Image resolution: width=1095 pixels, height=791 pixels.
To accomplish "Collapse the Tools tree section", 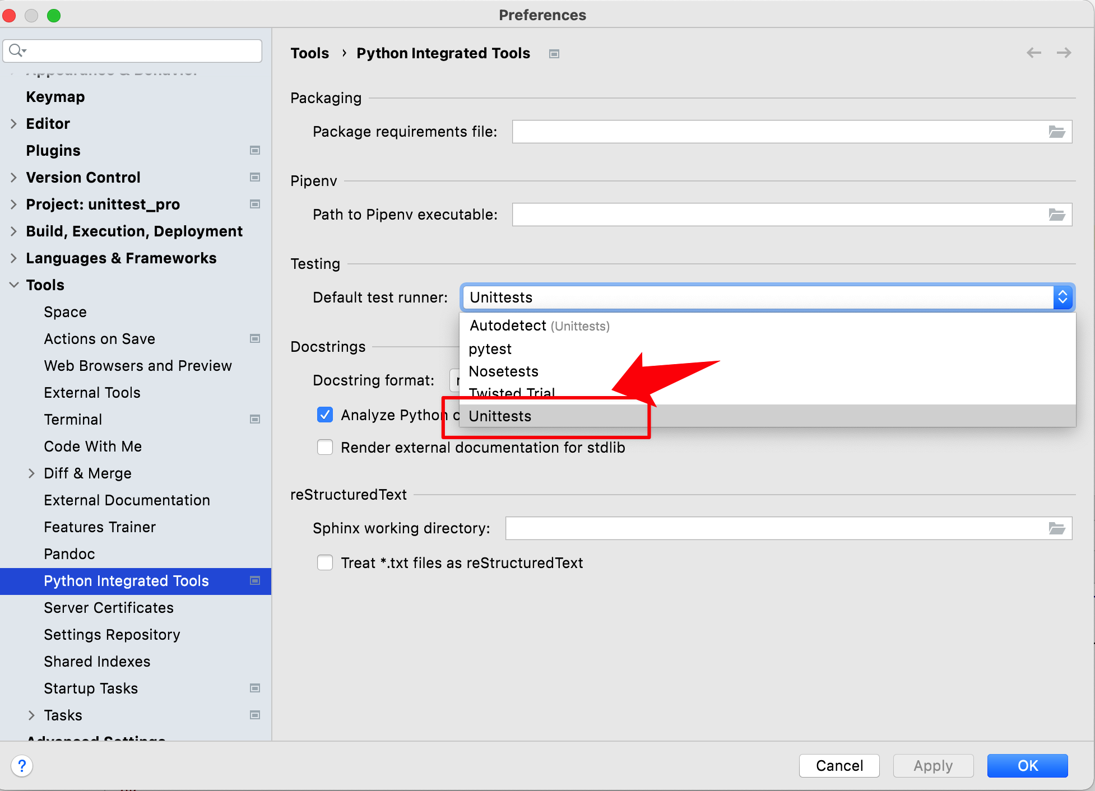I will pos(14,285).
